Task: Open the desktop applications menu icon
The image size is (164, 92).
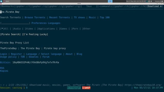Action: (x=1, y=1)
